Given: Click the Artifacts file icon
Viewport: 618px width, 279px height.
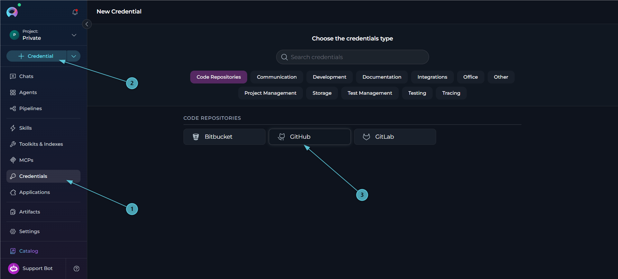Looking at the screenshot, I should 13,212.
